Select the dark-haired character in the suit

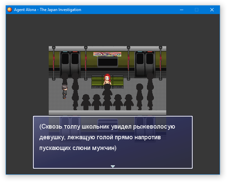point(64,91)
